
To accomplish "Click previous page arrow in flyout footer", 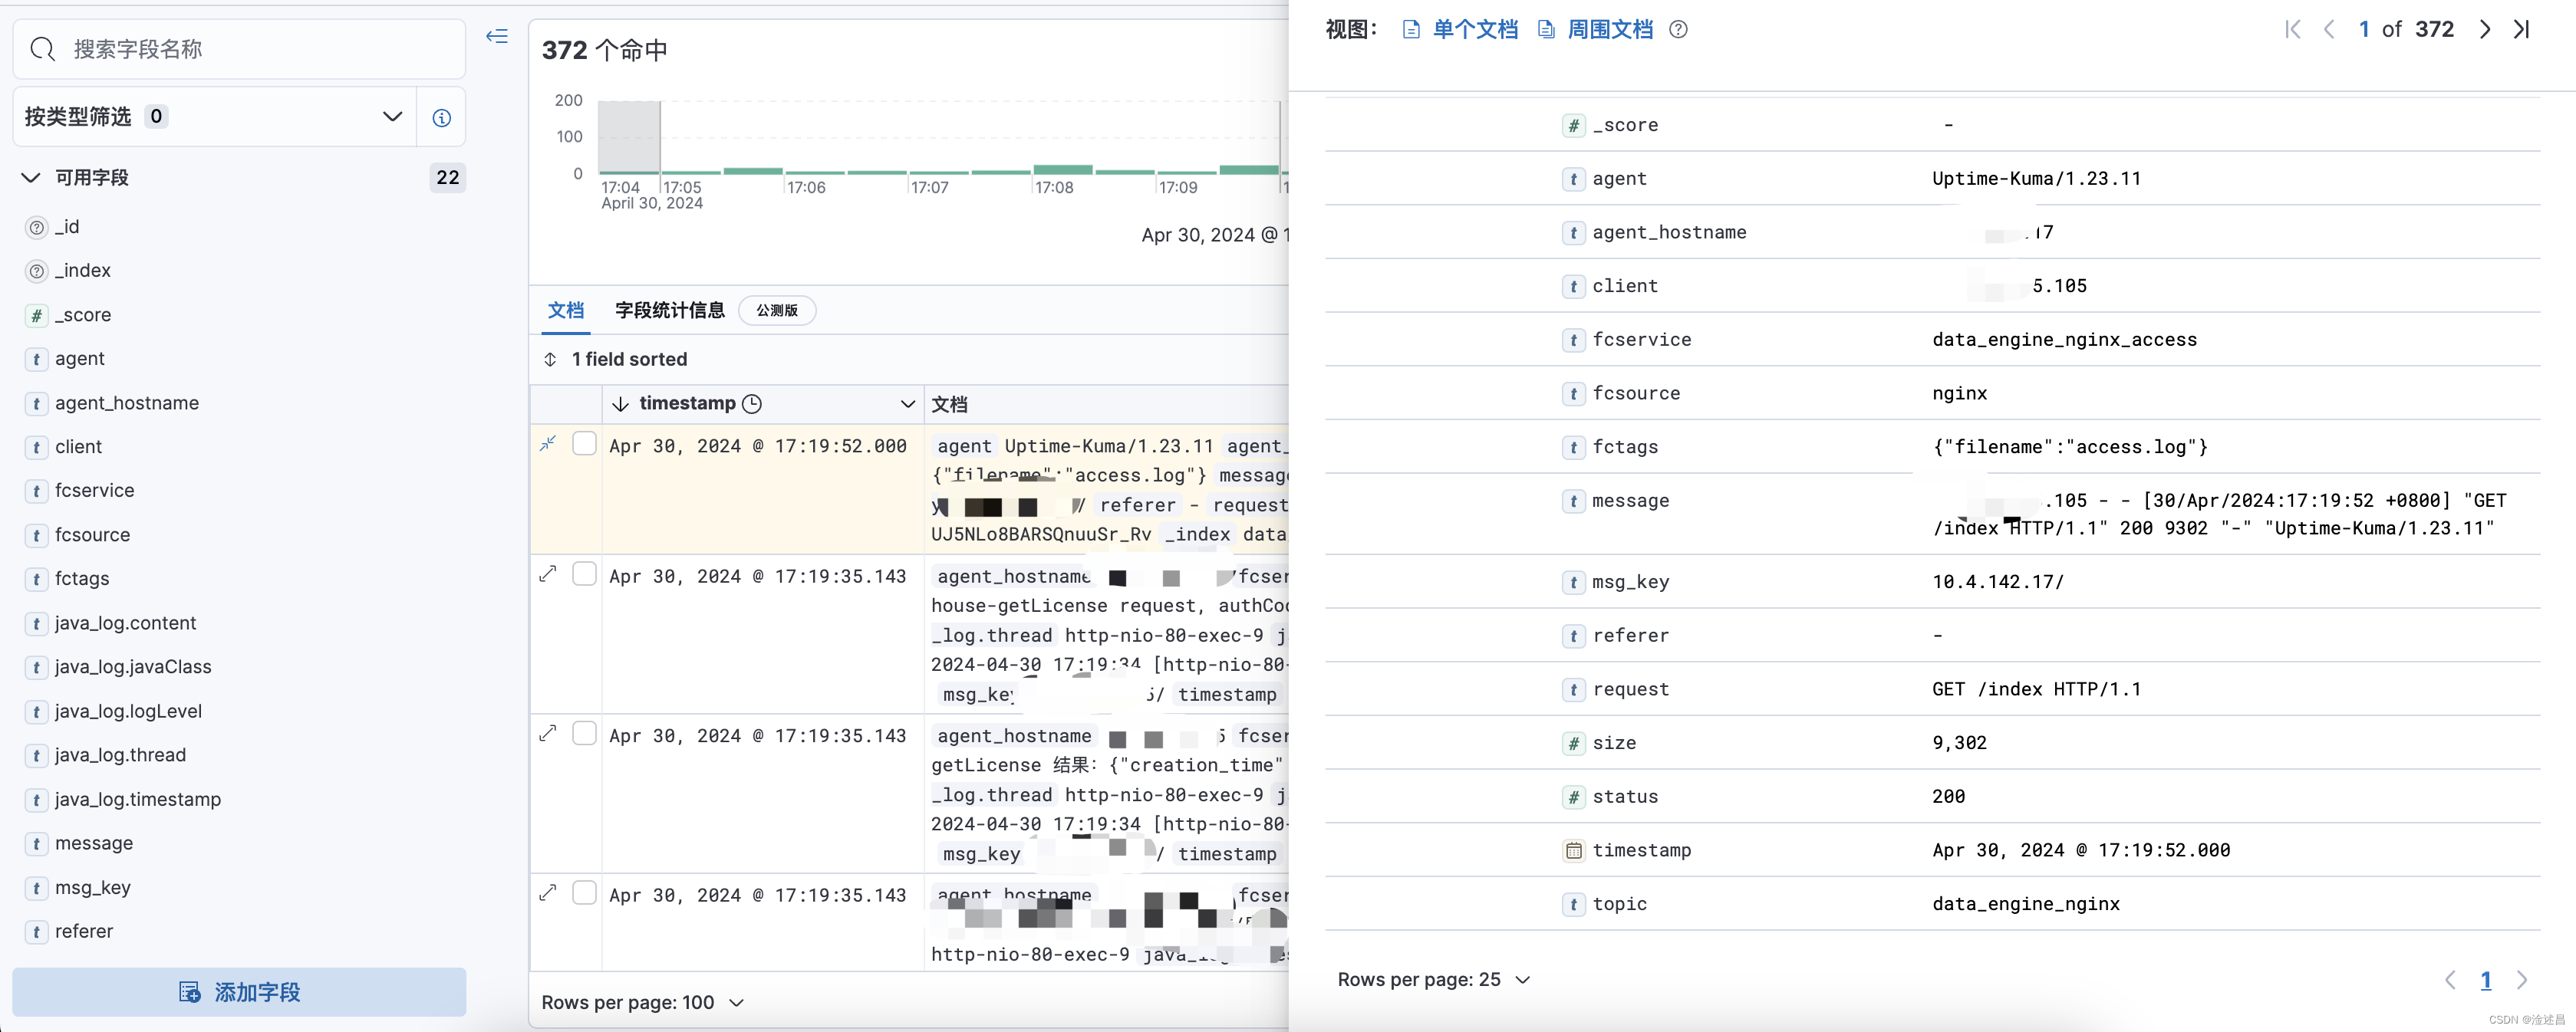I will click(2450, 980).
